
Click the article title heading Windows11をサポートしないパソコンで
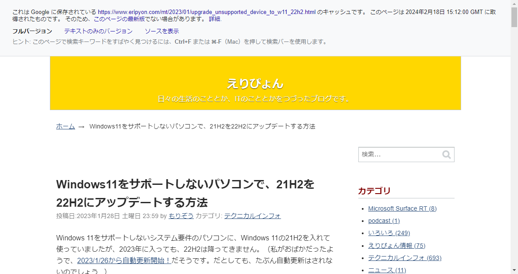pos(185,193)
